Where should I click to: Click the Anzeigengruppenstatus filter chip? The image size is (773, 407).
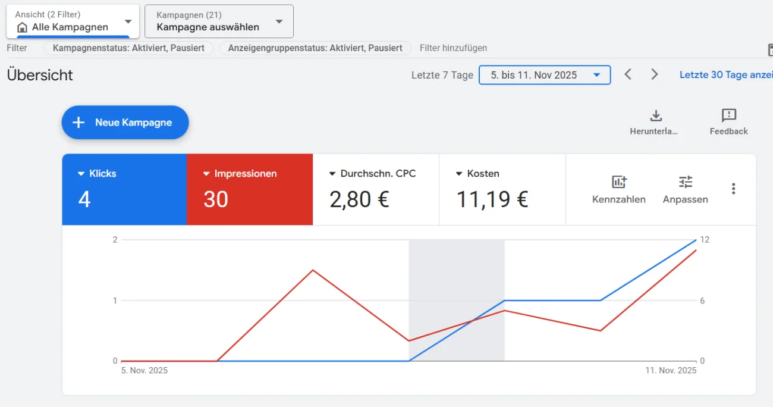click(315, 48)
